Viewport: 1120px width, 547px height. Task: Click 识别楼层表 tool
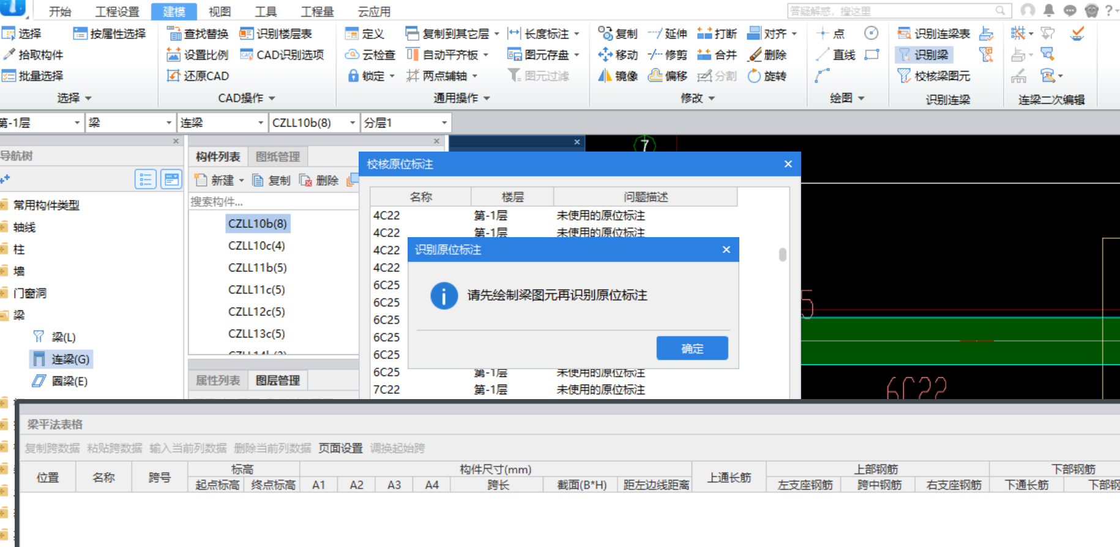click(x=276, y=34)
